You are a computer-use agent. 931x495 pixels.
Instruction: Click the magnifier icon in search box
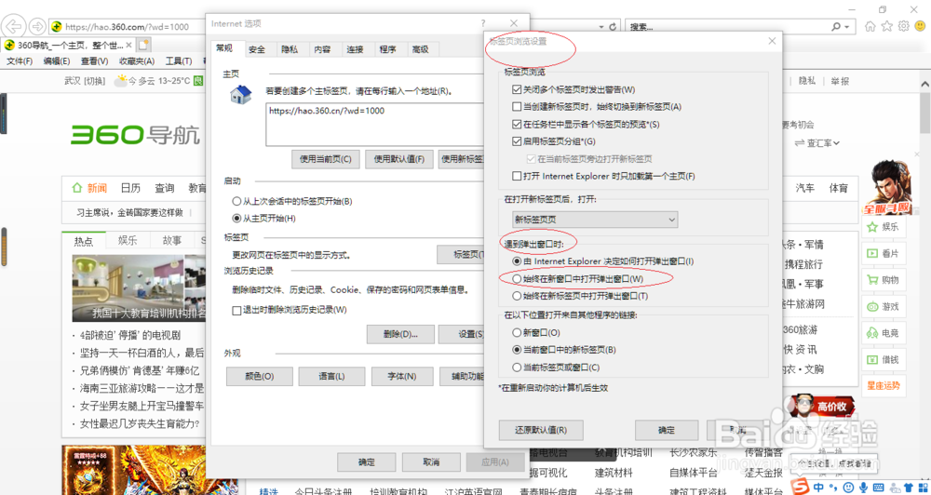836,27
